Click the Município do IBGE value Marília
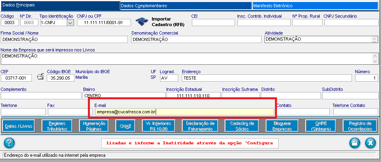Viewport: 381px width, 162px height. [x=81, y=78]
